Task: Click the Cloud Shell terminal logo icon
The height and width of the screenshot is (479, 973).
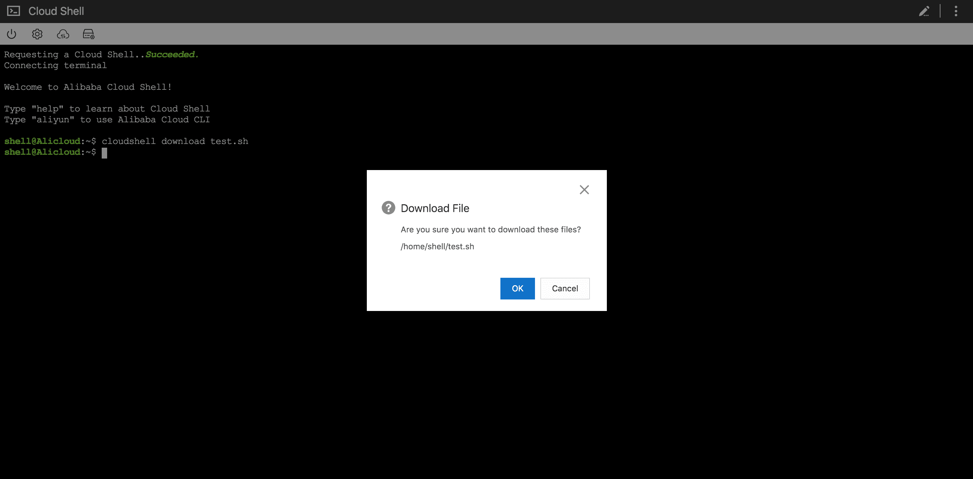Action: [14, 11]
